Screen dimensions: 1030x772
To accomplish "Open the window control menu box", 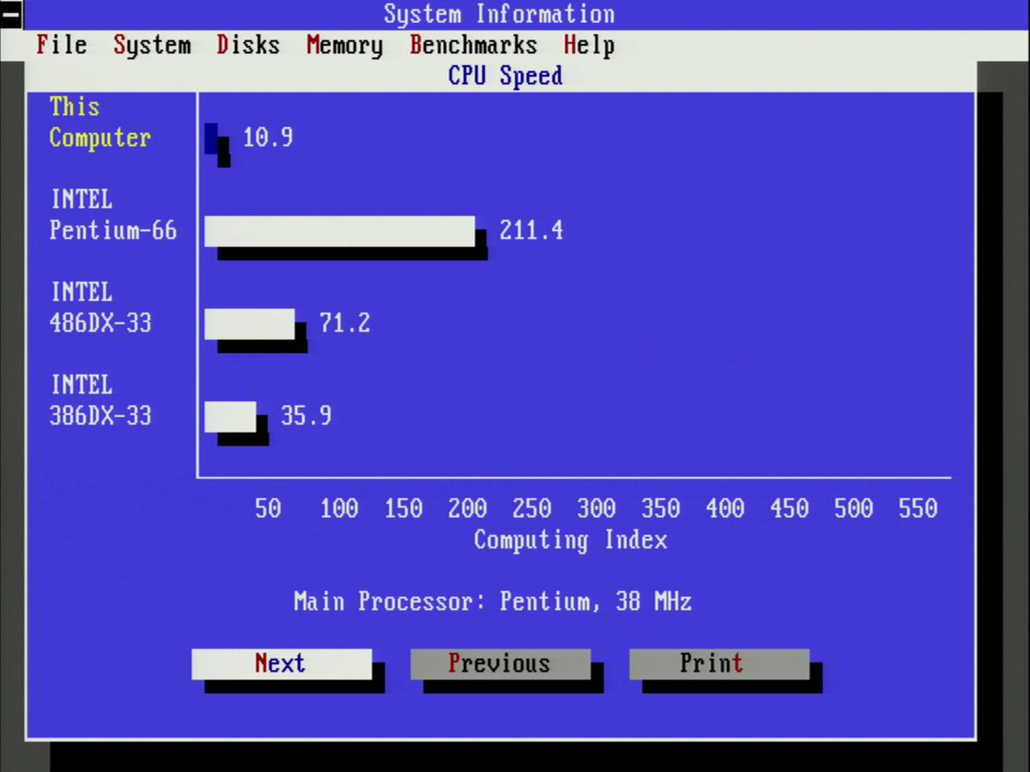I will pyautogui.click(x=11, y=15).
